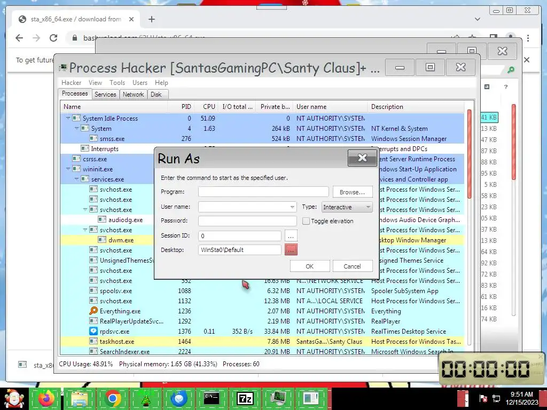The width and height of the screenshot is (547, 410).
Task: Click the pane layout icon in back window
Action: [487, 87]
